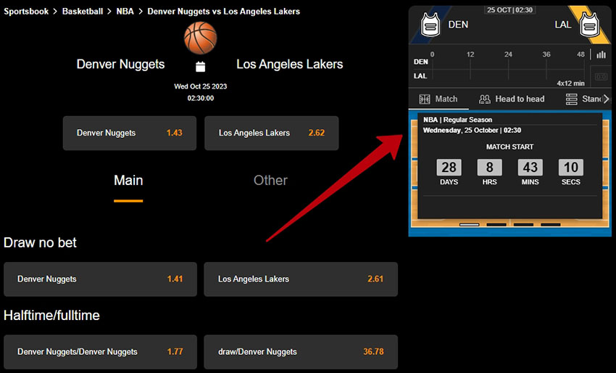Open the bar chart statistics icon
Image resolution: width=616 pixels, height=373 pixels.
click(x=601, y=54)
